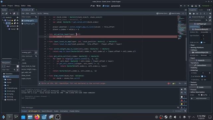The height and width of the screenshot is (120, 213).
Task: Toggle FileSystem split mode icon
Action: point(18,66)
